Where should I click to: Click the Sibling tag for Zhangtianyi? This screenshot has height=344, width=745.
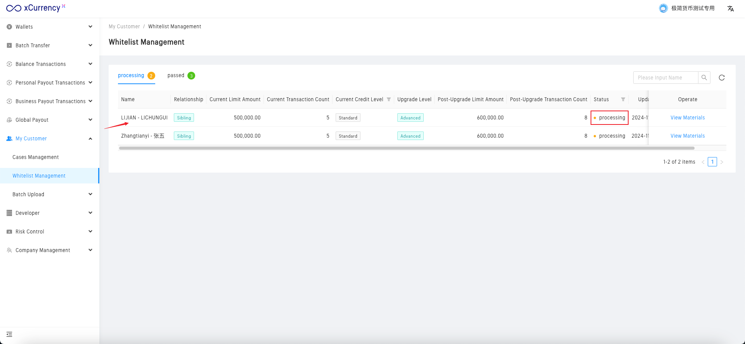[x=184, y=136]
